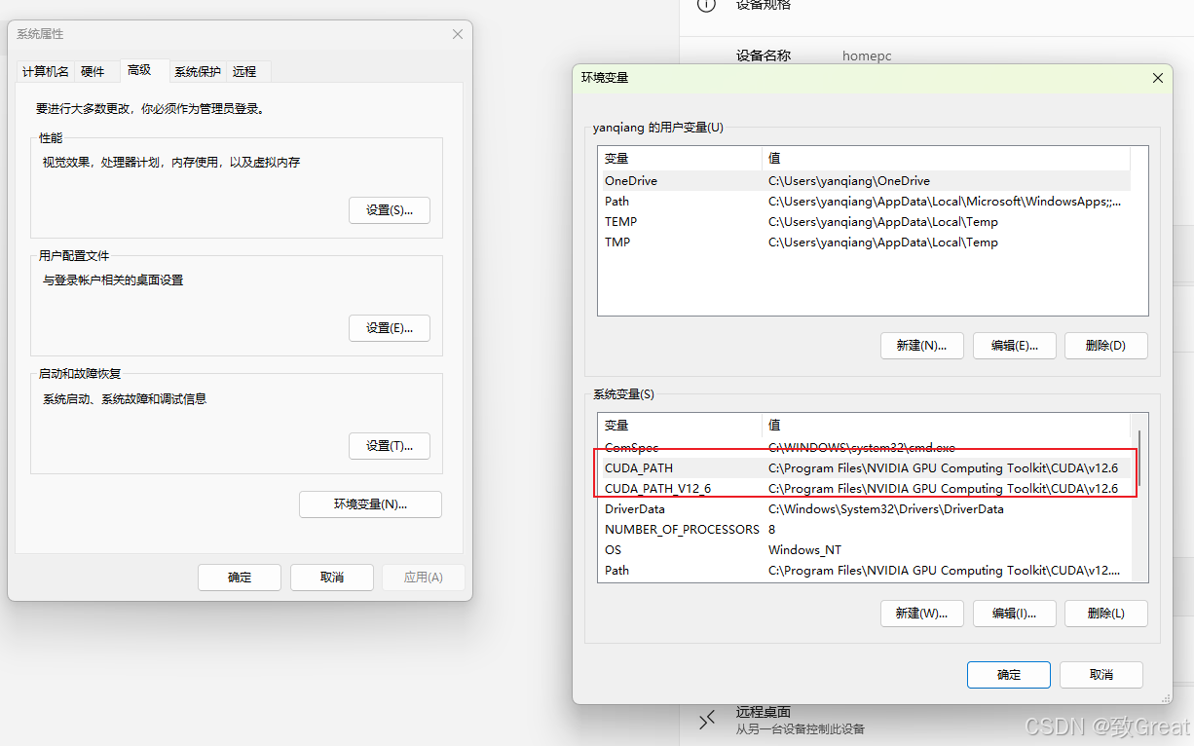Click 删除(L) for system variables
The width and height of the screenshot is (1194, 746).
[1106, 614]
